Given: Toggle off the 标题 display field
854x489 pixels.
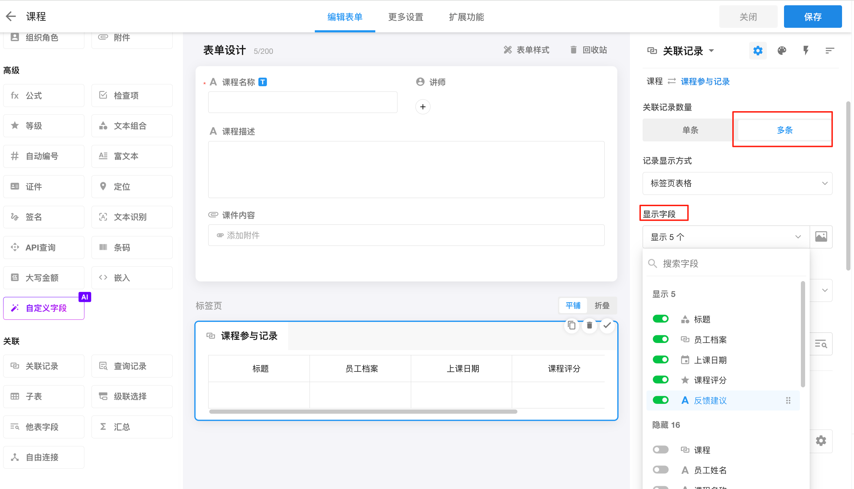Looking at the screenshot, I should [661, 319].
